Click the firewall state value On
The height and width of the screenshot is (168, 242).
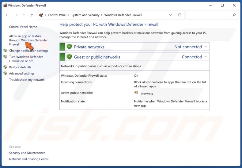click(x=136, y=76)
